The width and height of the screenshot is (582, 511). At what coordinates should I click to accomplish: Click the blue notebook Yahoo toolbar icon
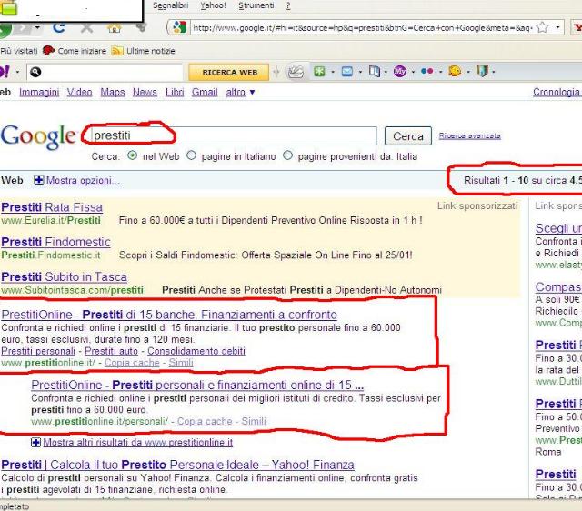[374, 71]
